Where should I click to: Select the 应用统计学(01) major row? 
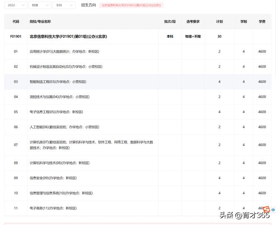[138, 52]
